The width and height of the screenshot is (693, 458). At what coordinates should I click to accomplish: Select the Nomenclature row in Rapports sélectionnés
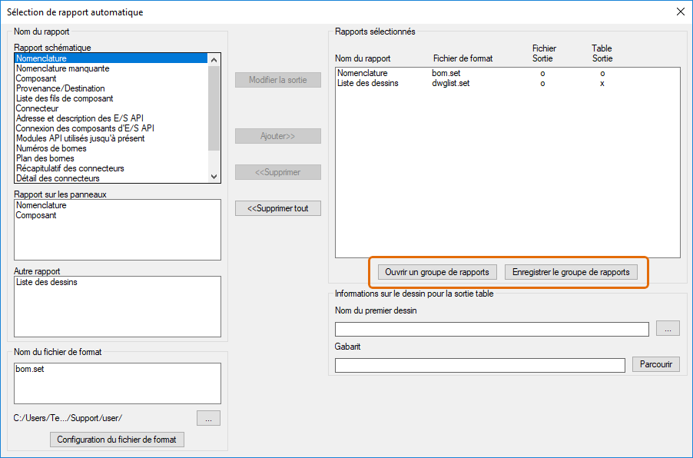[x=362, y=73]
